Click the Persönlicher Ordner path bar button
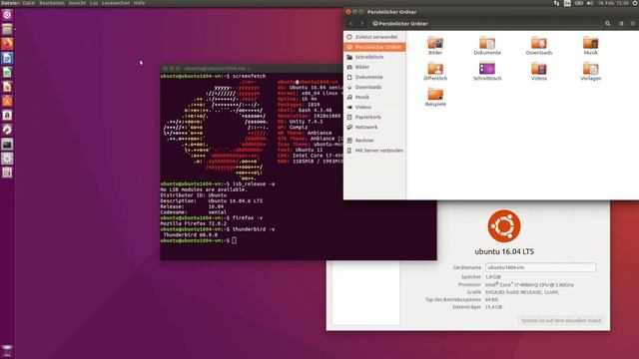The height and width of the screenshot is (359, 639). tap(400, 24)
